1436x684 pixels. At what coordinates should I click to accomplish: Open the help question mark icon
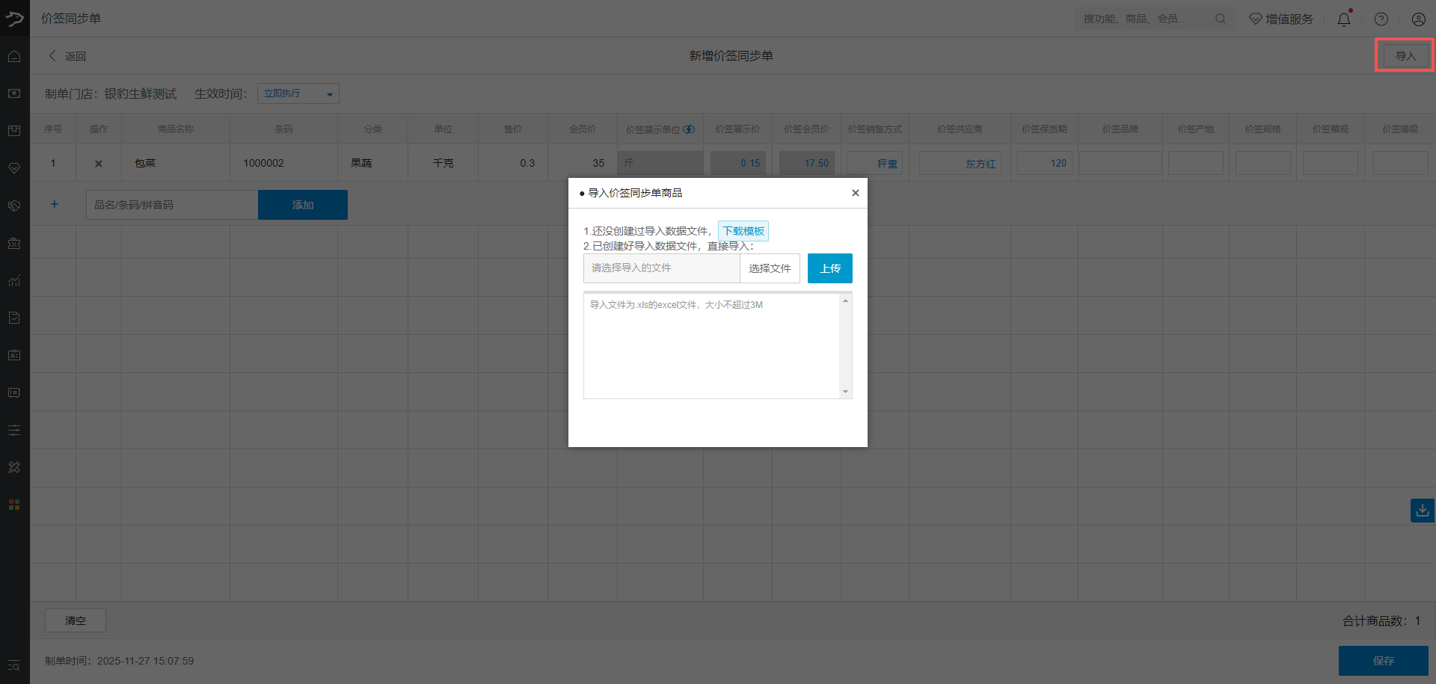1381,19
